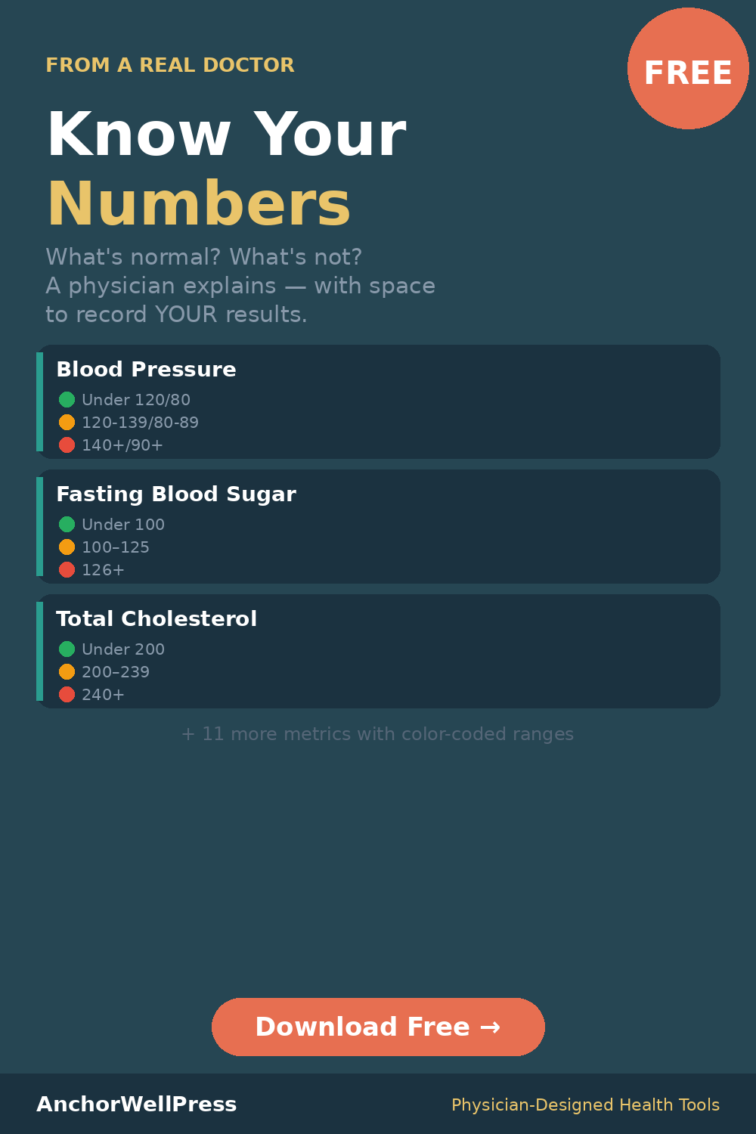The height and width of the screenshot is (1134, 756).
Task: Select the Blood Pressure card heading
Action: (146, 370)
